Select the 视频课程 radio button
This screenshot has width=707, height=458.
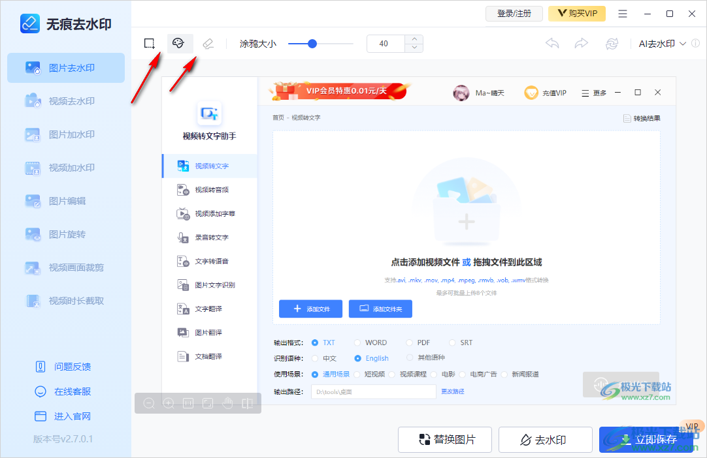point(391,374)
